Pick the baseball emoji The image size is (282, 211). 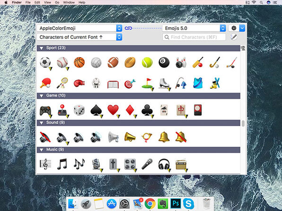[x=62, y=62]
